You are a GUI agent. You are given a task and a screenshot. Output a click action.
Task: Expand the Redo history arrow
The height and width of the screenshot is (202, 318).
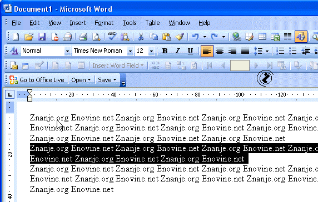click(x=223, y=37)
